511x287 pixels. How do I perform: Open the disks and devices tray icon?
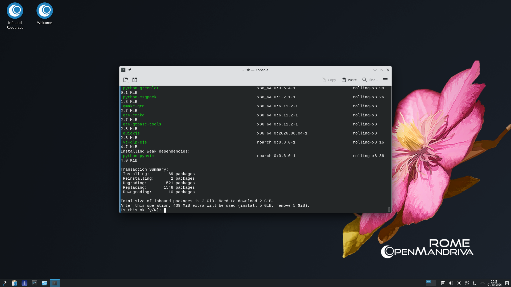[x=467, y=283]
